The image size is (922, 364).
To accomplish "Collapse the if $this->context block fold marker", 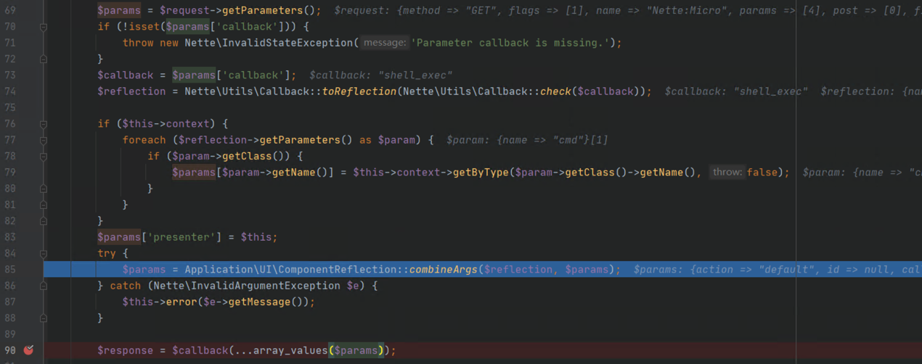I will point(44,124).
